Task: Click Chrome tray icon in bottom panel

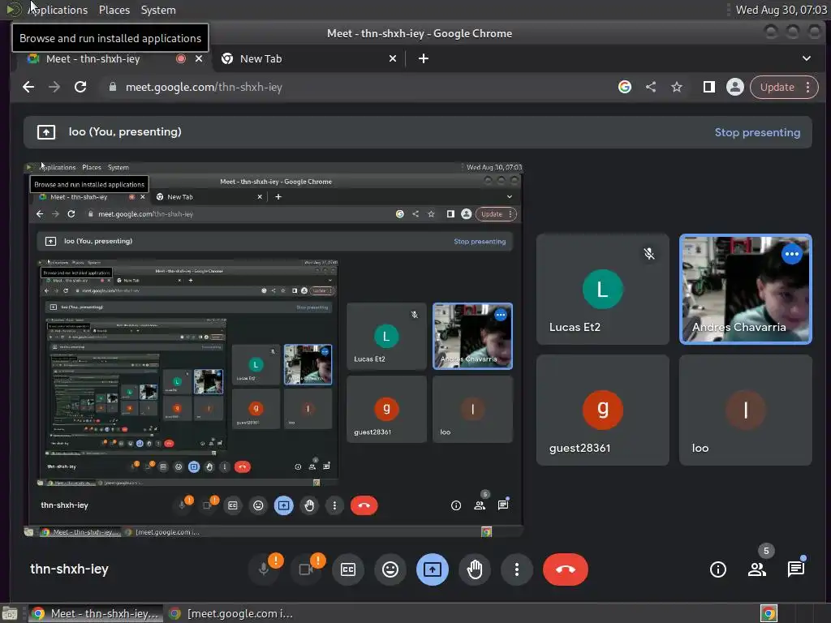Action: click(x=769, y=613)
